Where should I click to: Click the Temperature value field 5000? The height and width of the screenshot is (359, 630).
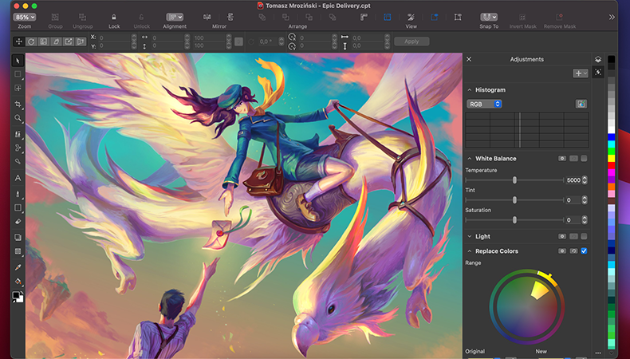tap(573, 180)
